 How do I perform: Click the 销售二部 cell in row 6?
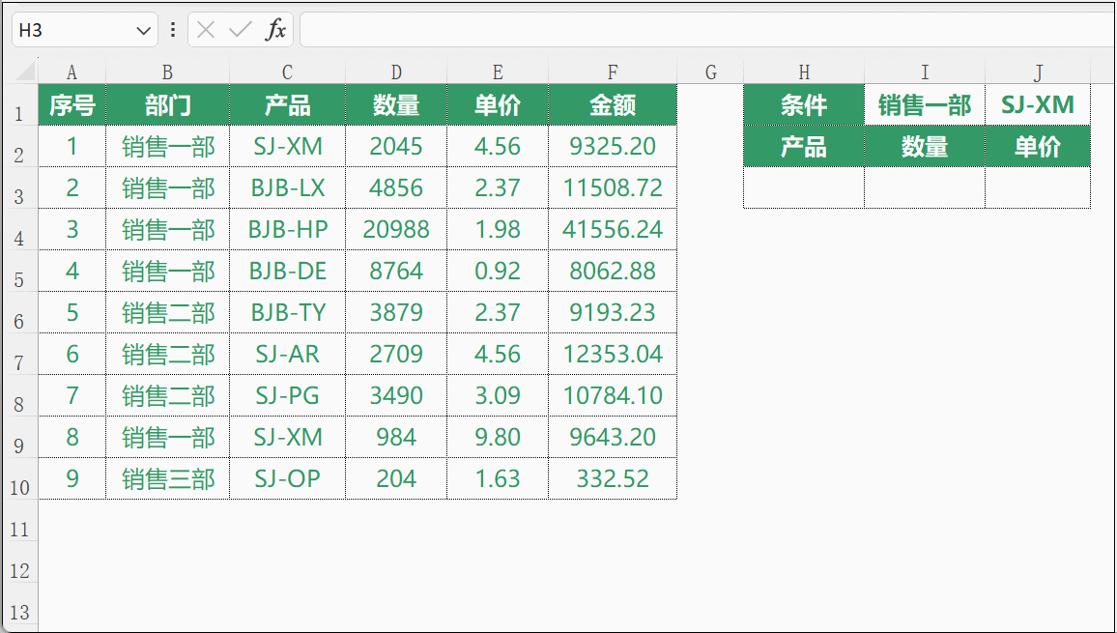[x=167, y=312]
